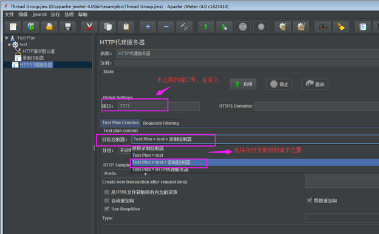
Task: Toggle 从HTML文件获取所有内含的资源 checkbox
Action: [107, 192]
